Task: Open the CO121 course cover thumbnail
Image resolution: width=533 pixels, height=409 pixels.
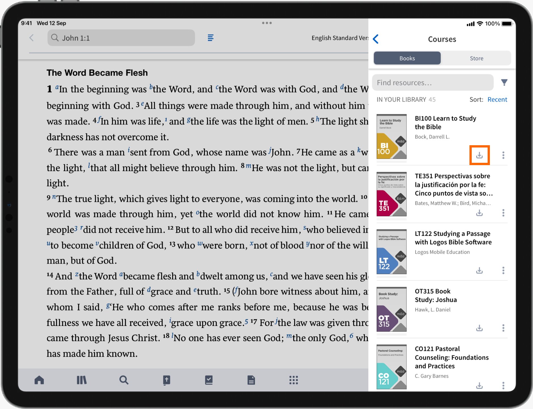Action: click(x=391, y=367)
